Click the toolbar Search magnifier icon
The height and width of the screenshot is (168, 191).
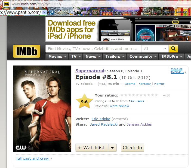pyautogui.click(x=51, y=12)
